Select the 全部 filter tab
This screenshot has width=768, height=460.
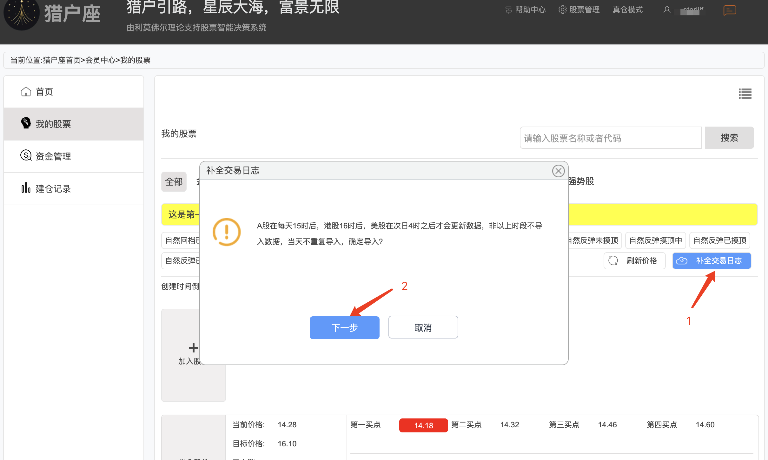pos(174,182)
